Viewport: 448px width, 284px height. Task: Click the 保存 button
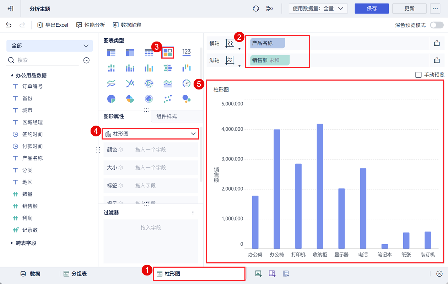click(372, 9)
